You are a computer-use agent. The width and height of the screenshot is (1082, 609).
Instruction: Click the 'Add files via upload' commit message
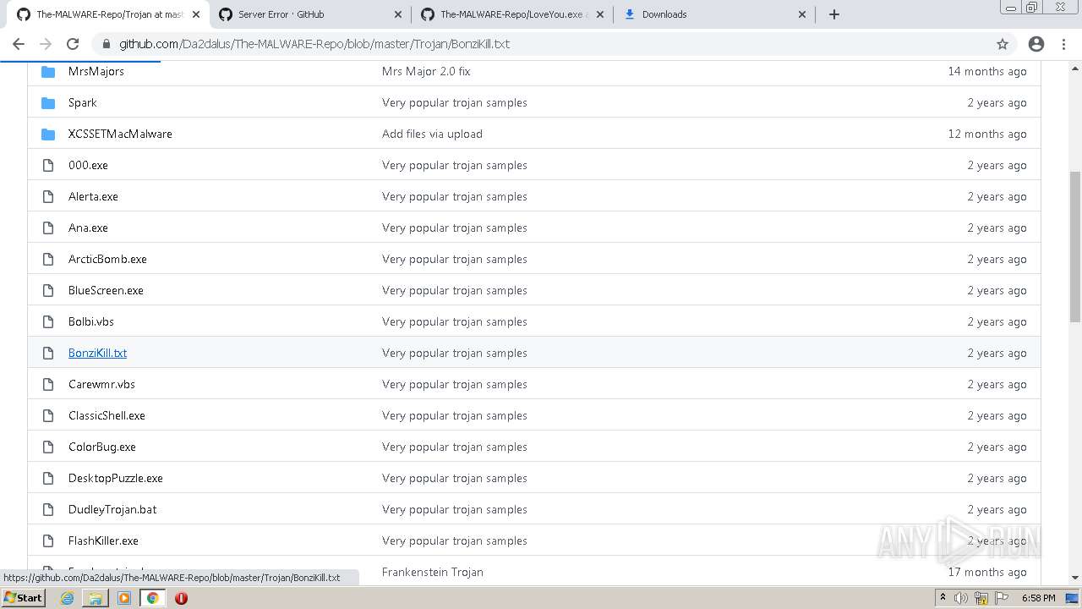point(432,134)
